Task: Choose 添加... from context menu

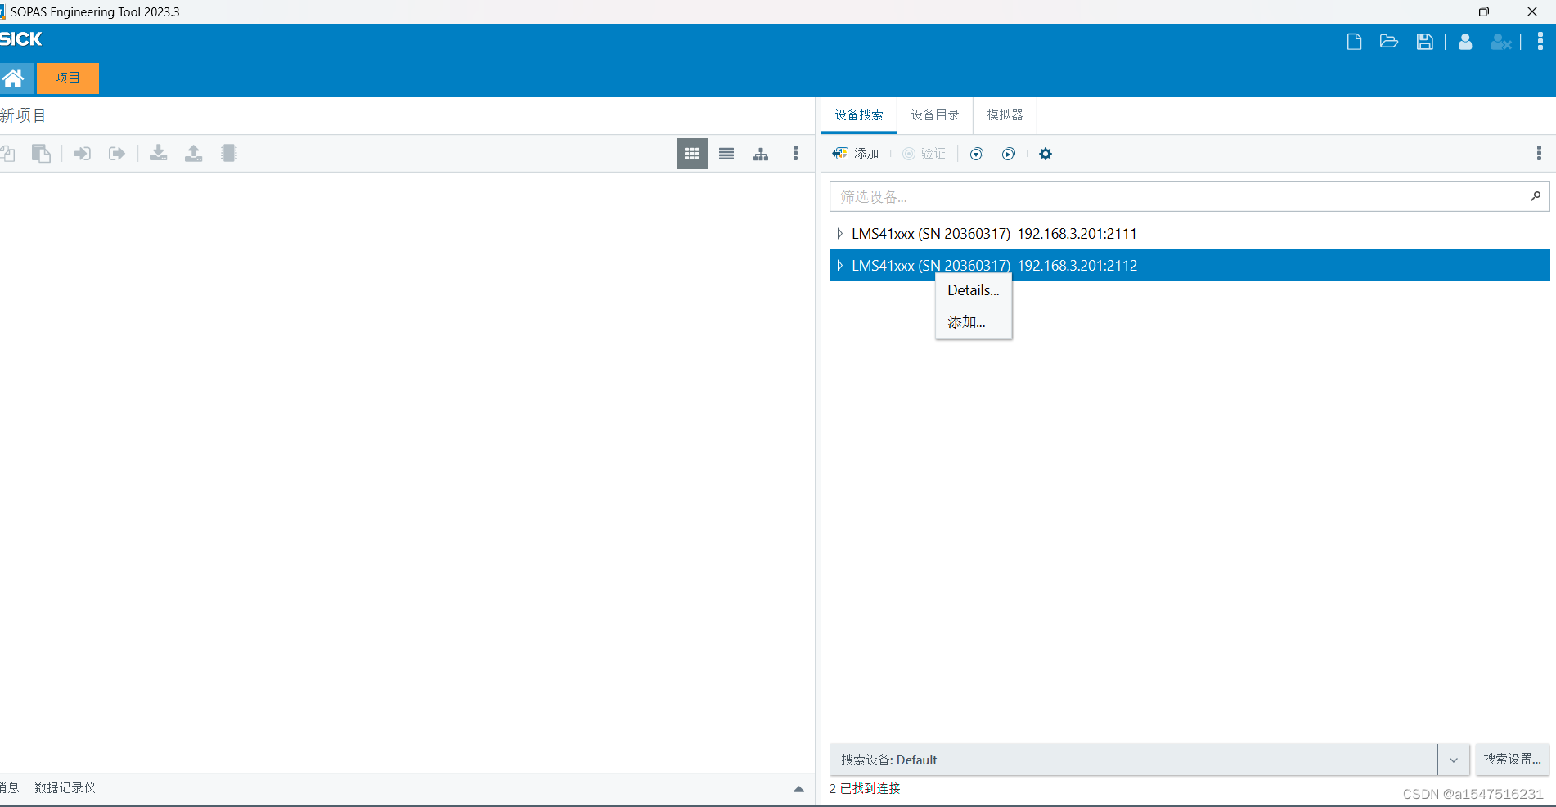Action: (974, 322)
